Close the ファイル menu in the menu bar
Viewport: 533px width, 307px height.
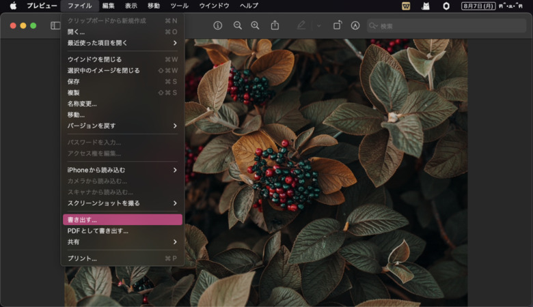pos(80,5)
